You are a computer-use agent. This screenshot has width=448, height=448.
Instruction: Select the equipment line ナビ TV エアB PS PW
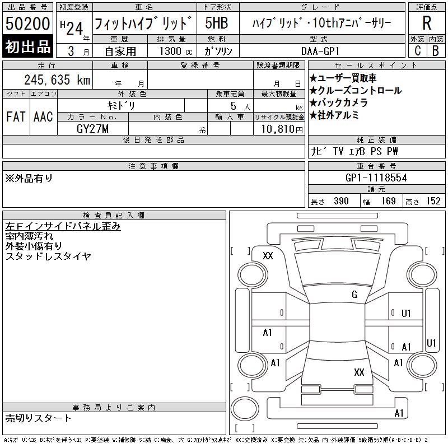pos(354,151)
